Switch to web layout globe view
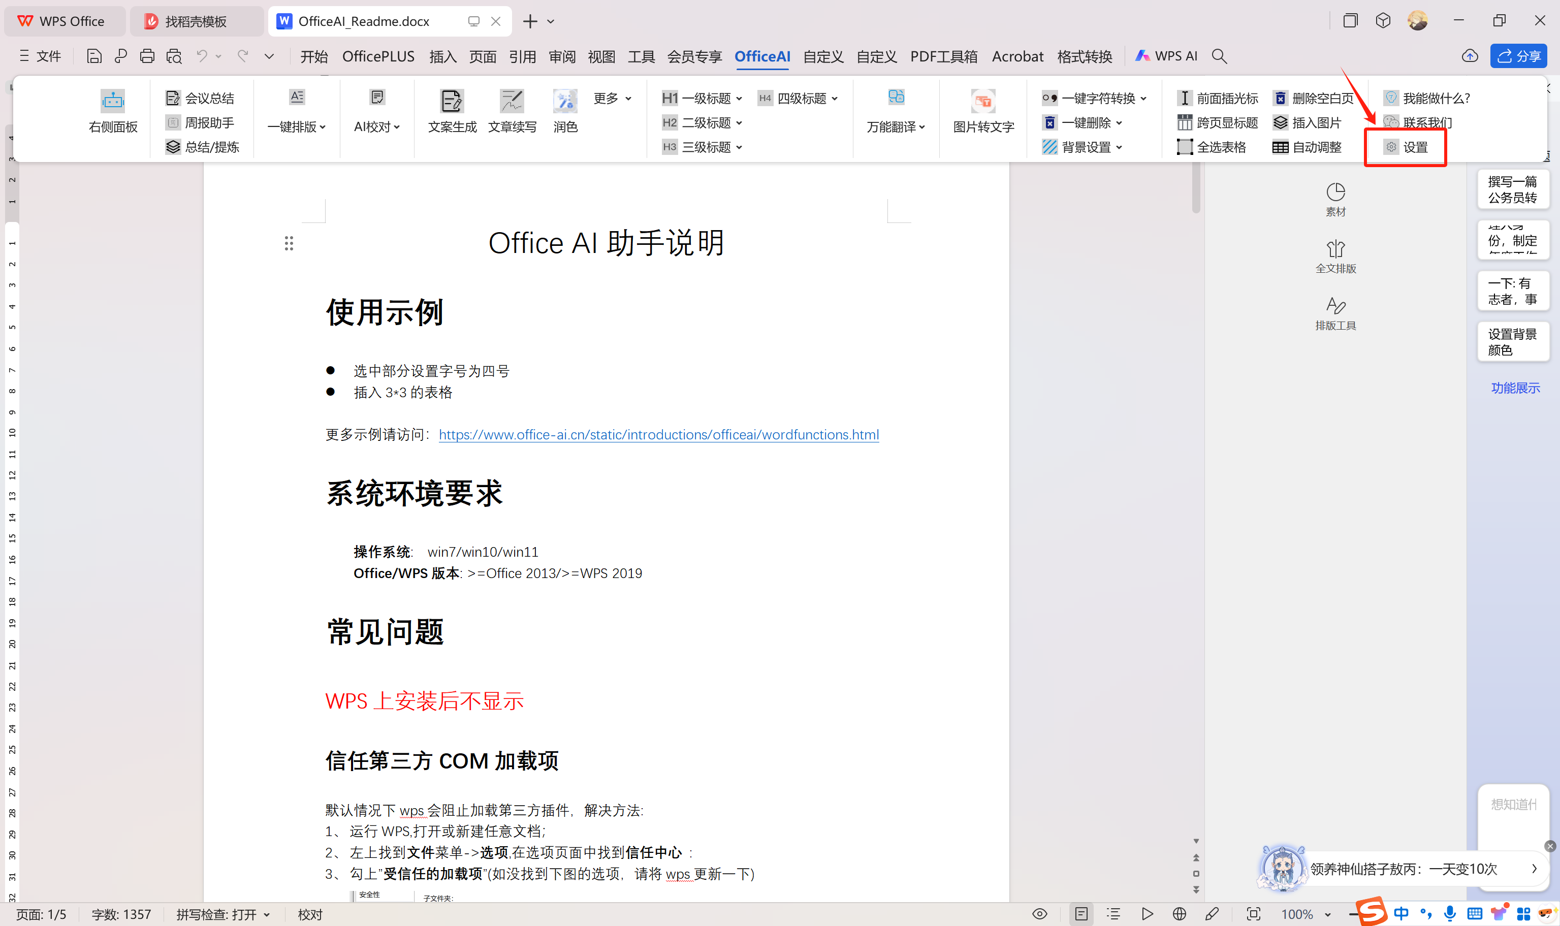This screenshot has height=926, width=1560. 1179,914
